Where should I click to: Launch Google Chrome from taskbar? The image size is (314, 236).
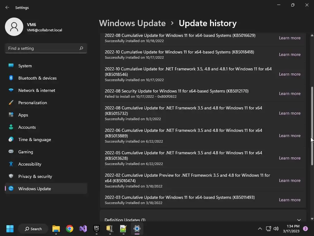(70, 229)
